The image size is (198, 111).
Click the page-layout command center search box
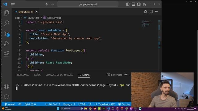tap(88, 4)
